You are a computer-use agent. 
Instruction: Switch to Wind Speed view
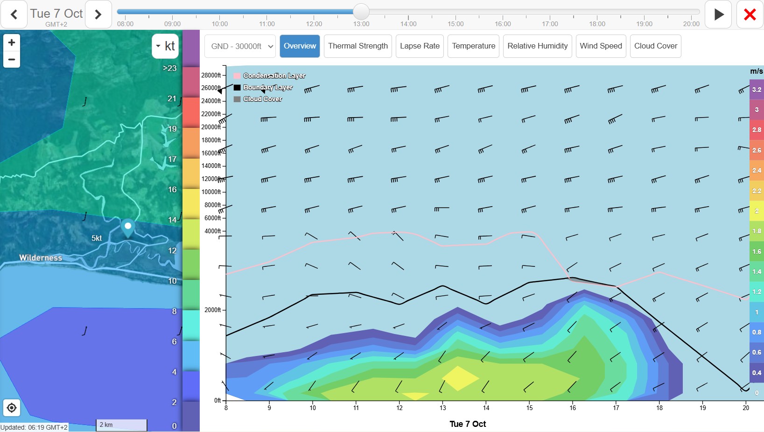point(601,46)
